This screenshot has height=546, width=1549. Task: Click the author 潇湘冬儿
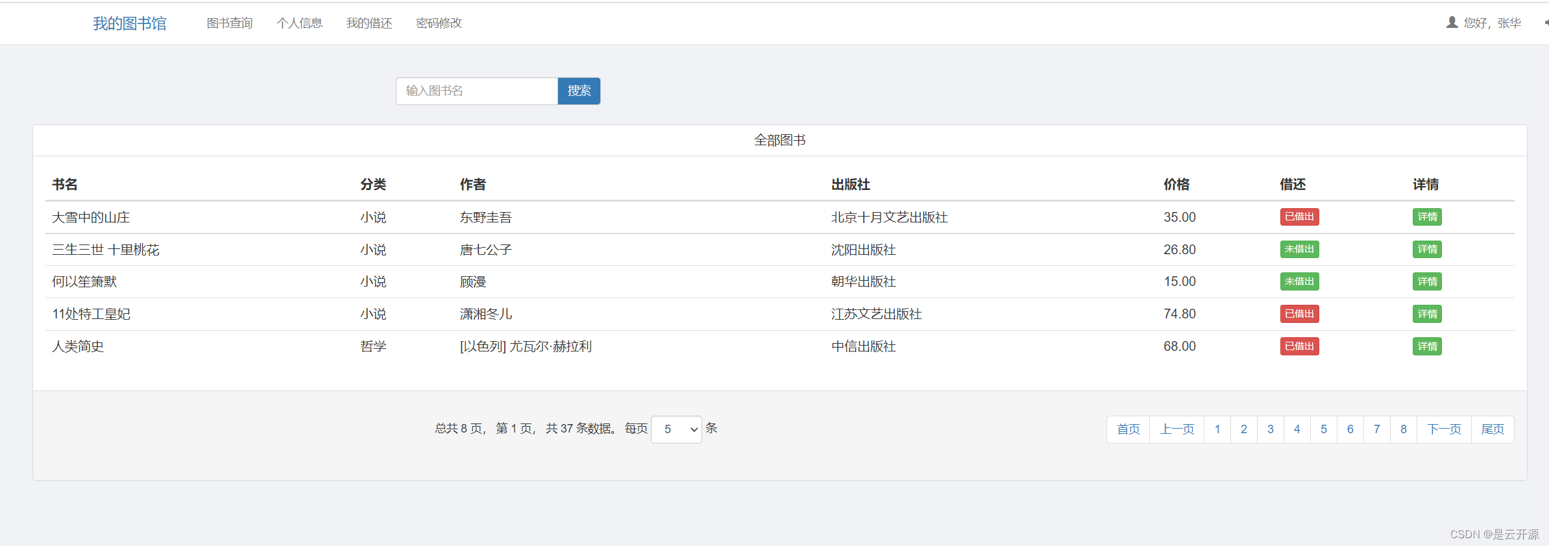pyautogui.click(x=486, y=315)
